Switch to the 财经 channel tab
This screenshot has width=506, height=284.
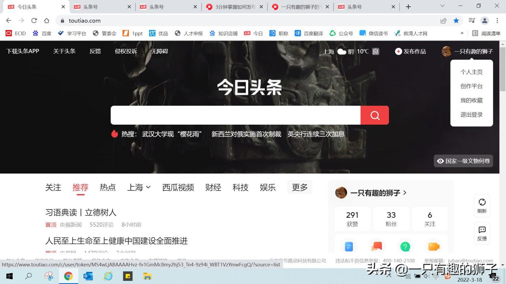coord(213,187)
